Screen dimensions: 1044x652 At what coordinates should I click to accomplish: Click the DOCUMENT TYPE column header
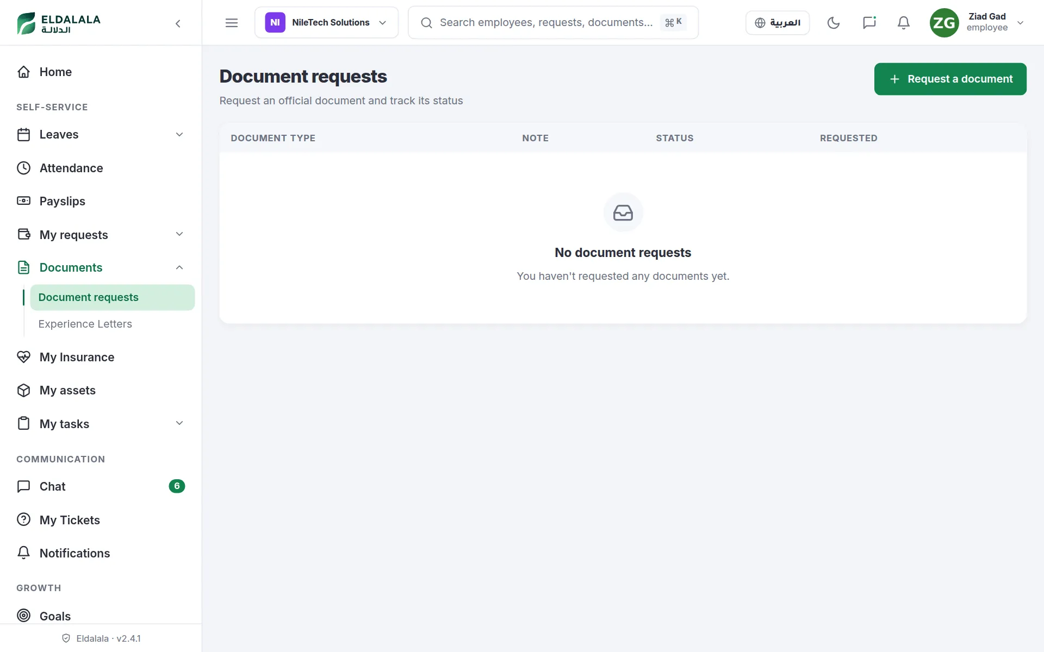tap(273, 138)
